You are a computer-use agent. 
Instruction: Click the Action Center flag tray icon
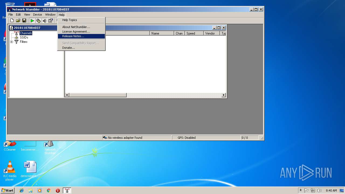(x=307, y=190)
